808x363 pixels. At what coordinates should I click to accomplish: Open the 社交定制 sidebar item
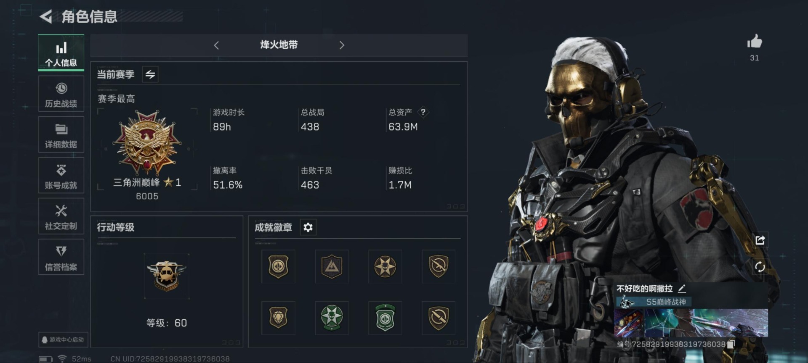[x=61, y=216]
